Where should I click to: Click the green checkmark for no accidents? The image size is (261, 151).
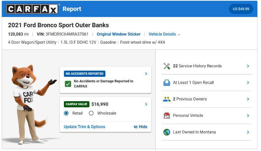pos(68,84)
